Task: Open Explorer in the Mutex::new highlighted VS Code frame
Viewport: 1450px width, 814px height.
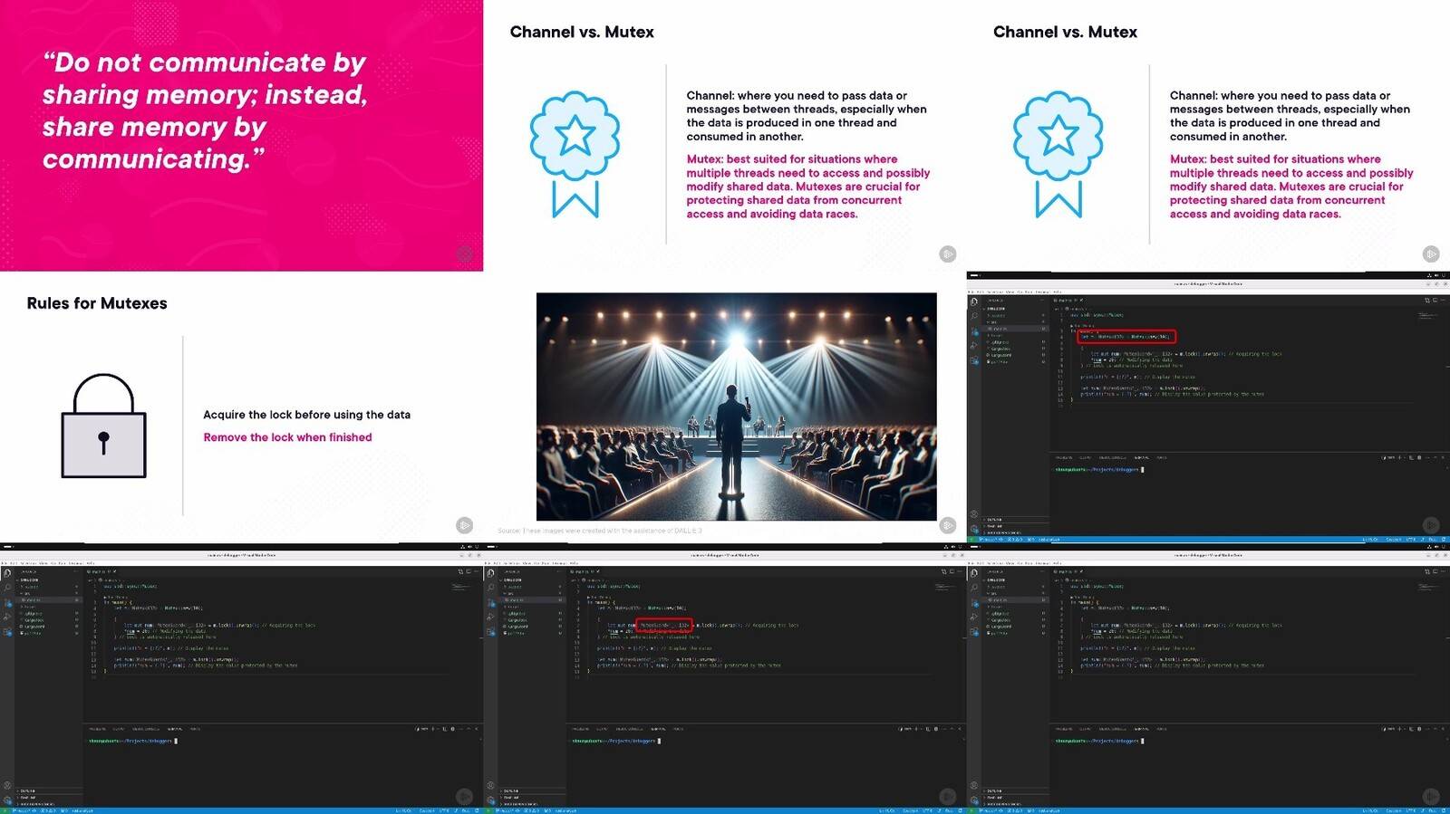Action: [x=974, y=302]
